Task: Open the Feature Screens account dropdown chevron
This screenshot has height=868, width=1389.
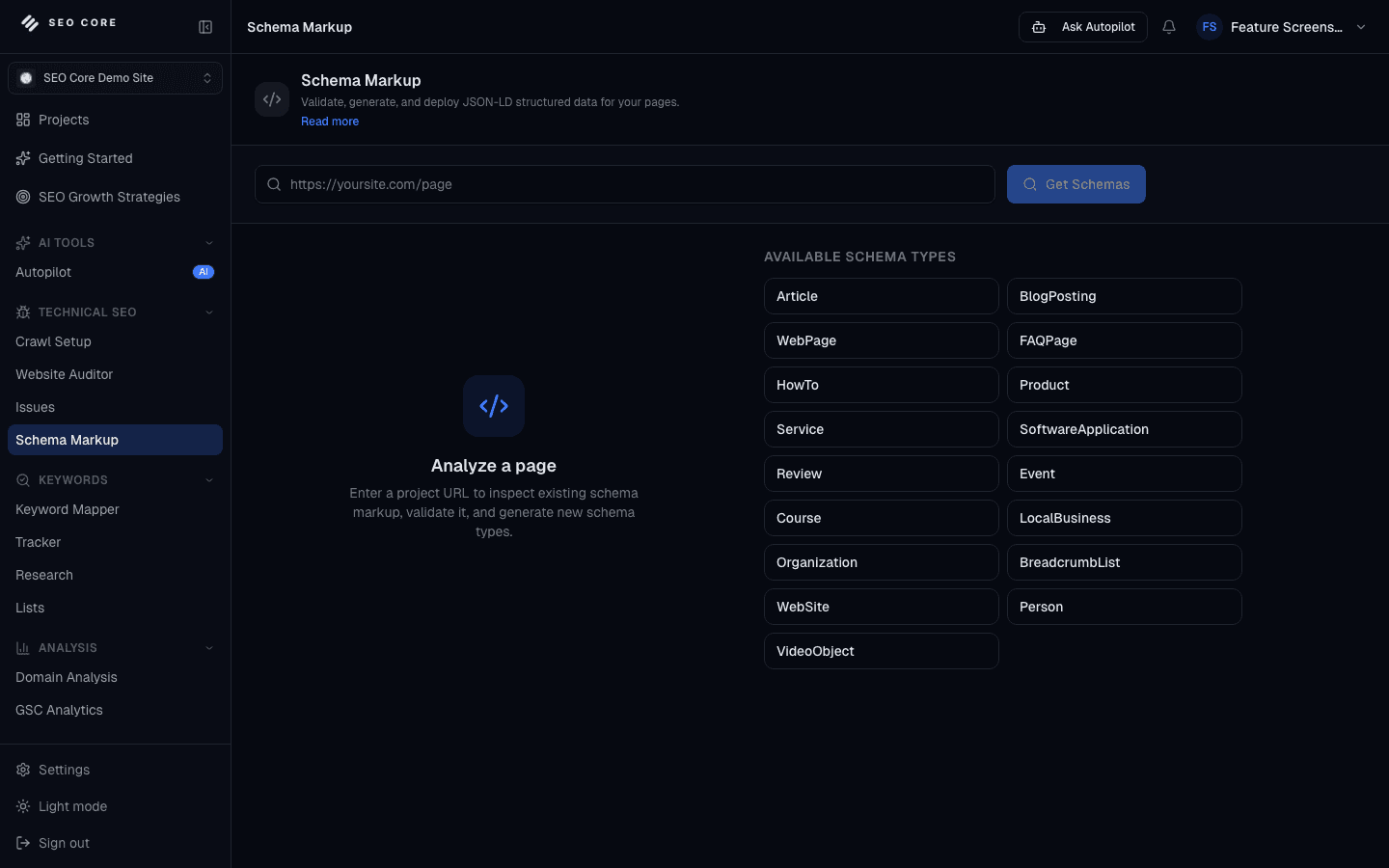Action: (1361, 27)
